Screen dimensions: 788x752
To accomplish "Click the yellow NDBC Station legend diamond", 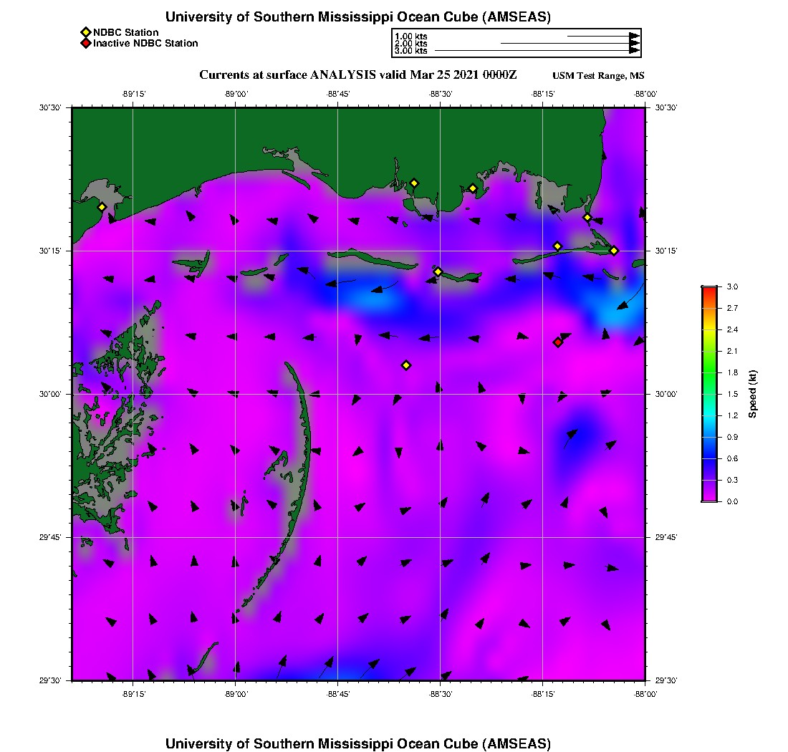I will [x=85, y=32].
